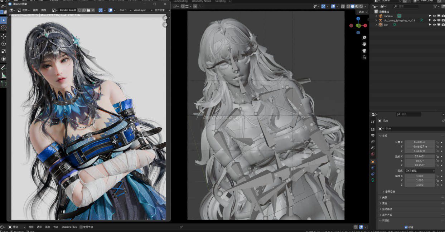
Task: Click the Render Result image name field
Action: click(x=68, y=10)
